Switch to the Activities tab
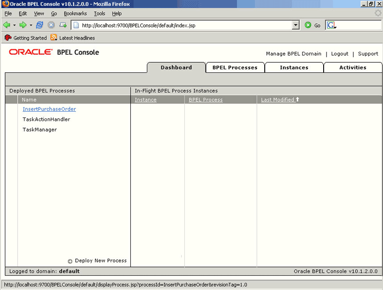The height and width of the screenshot is (290, 383). [x=353, y=68]
